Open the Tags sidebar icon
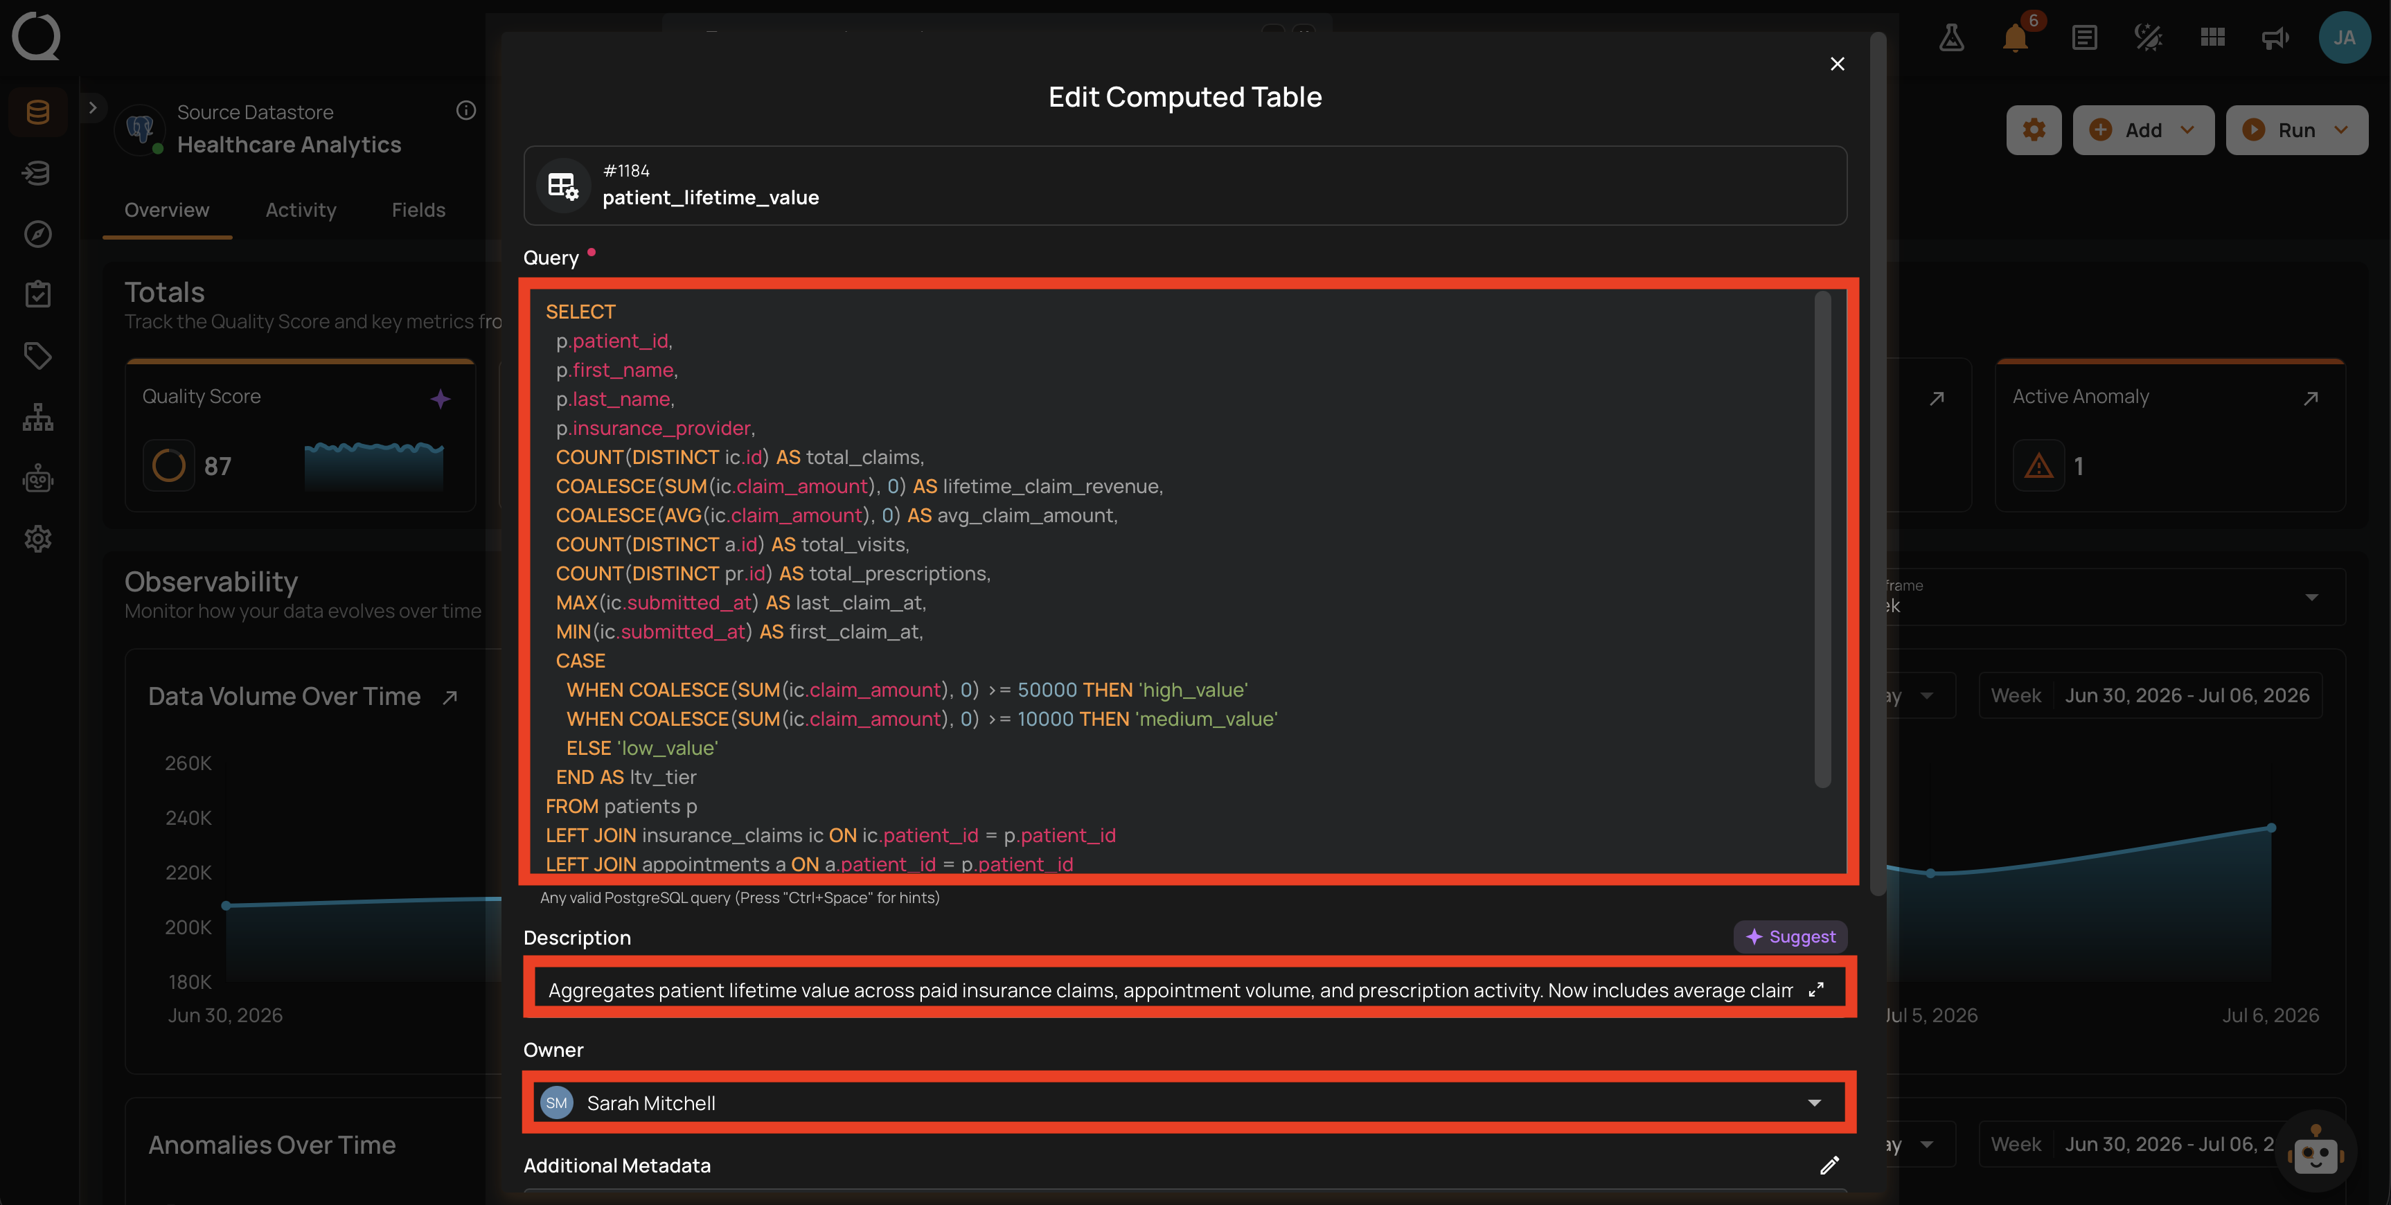 click(37, 355)
